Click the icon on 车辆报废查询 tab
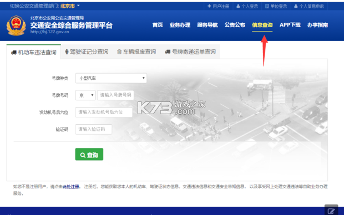Viewport: 344px width, 215px height. click(119, 52)
